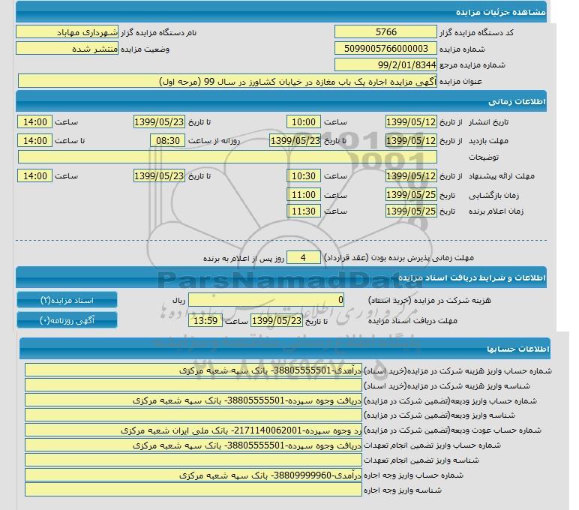Click visit deadline end date 1399/05/23
Viewport: 579px width, 510px height.
click(295, 140)
